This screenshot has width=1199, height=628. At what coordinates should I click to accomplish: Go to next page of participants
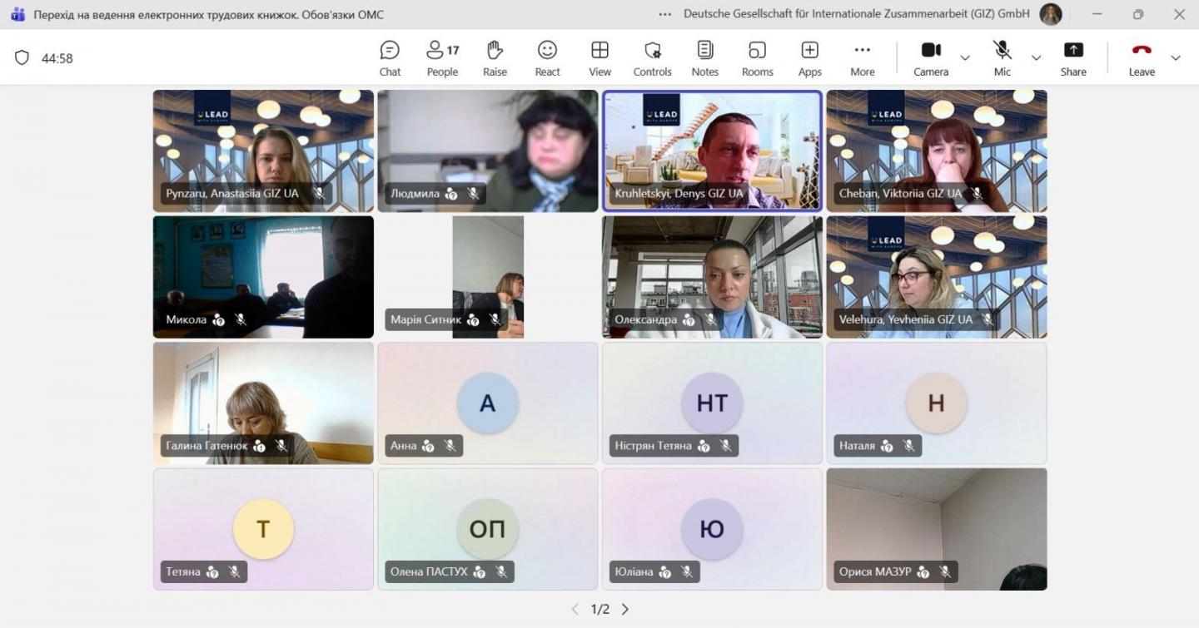tap(625, 610)
